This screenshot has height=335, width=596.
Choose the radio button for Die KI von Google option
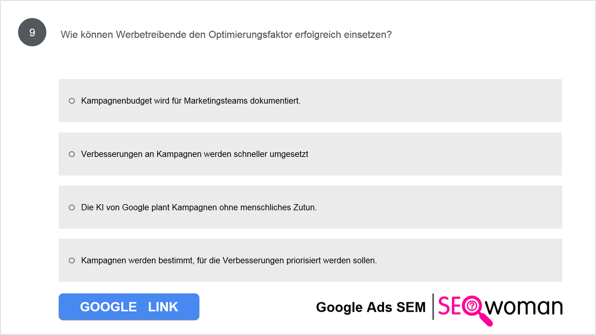72,207
